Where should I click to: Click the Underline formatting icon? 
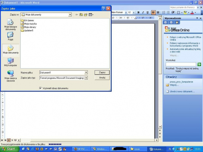(147, 12)
